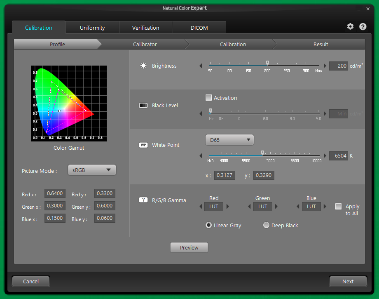Expand the D65 white point dropdown

[229, 140]
